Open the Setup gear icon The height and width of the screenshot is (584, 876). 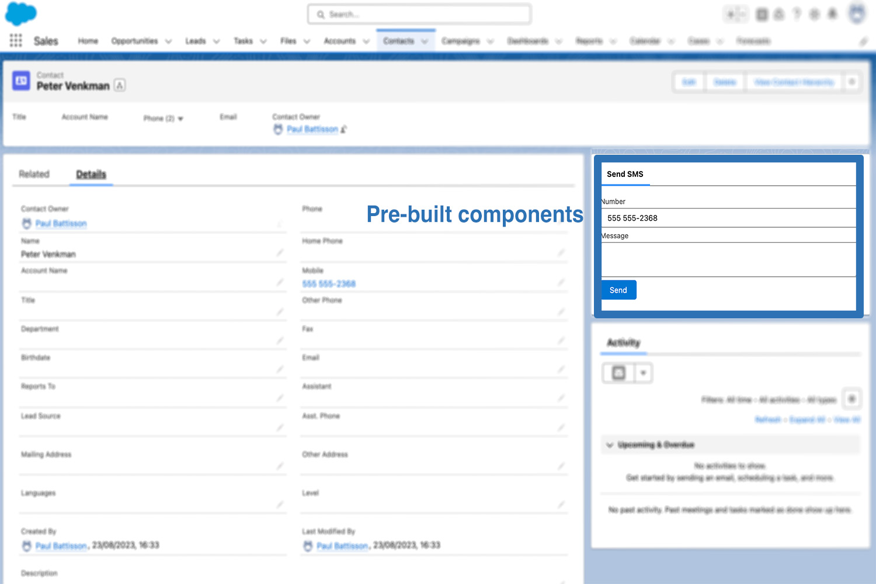pyautogui.click(x=814, y=13)
